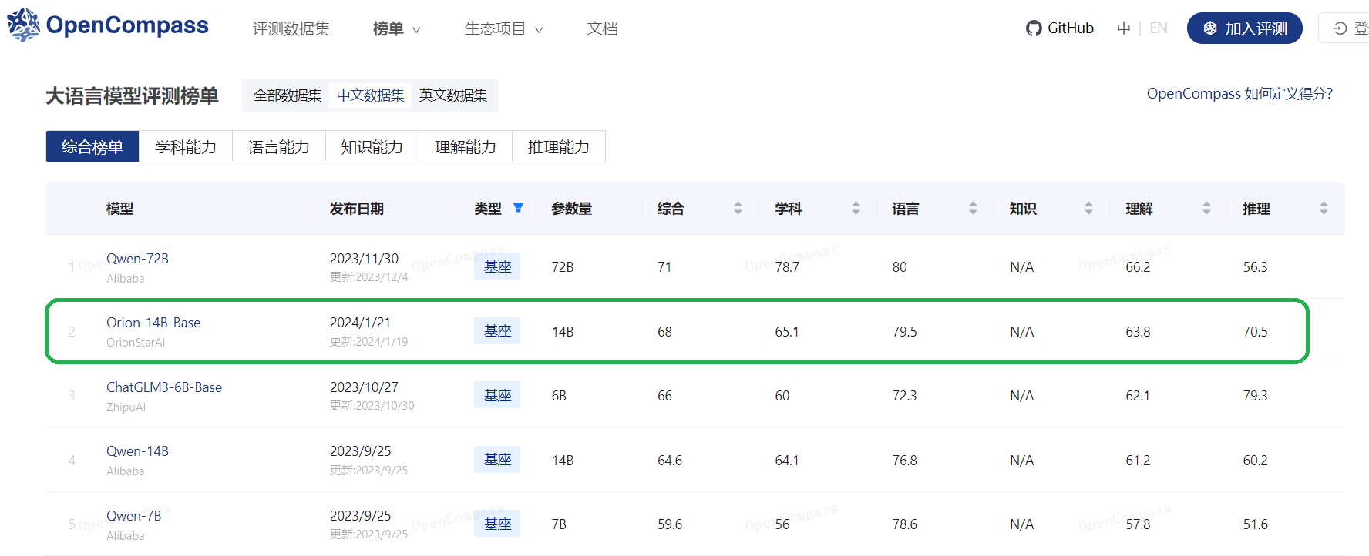1369x556 pixels.
Task: Open the OpenCompass 如何定义得分 link
Action: pyautogui.click(x=1239, y=94)
